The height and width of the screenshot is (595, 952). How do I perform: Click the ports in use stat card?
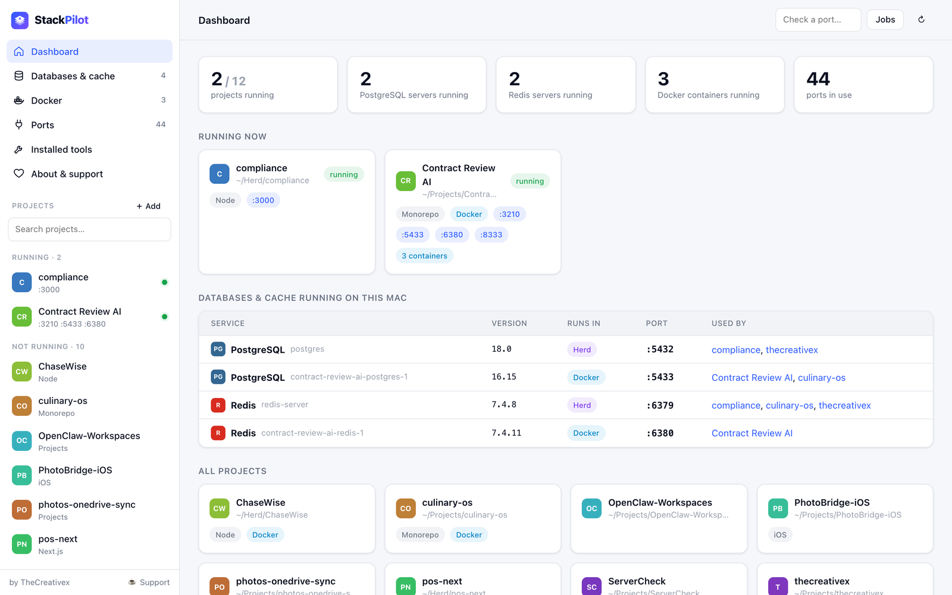(x=863, y=84)
